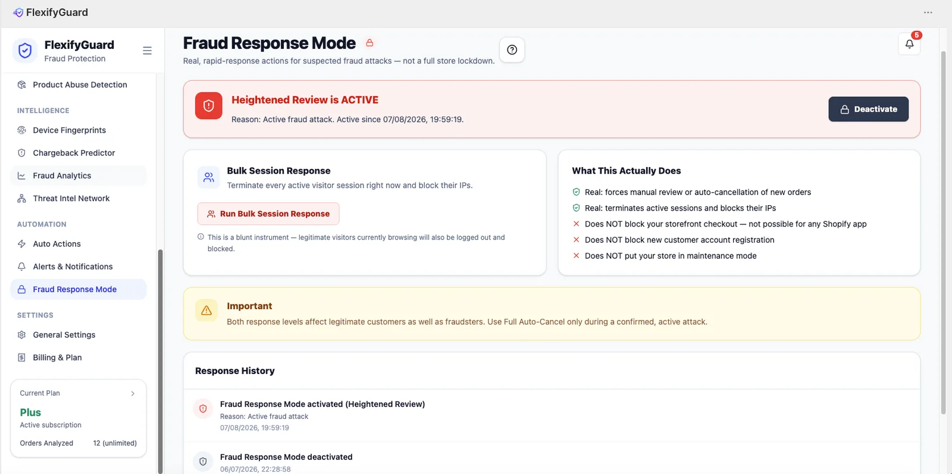Click the Plus plan name
Image resolution: width=952 pixels, height=474 pixels.
coord(30,412)
